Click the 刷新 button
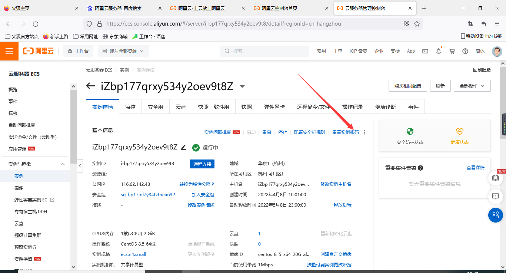The height and width of the screenshot is (273, 506). [x=440, y=86]
